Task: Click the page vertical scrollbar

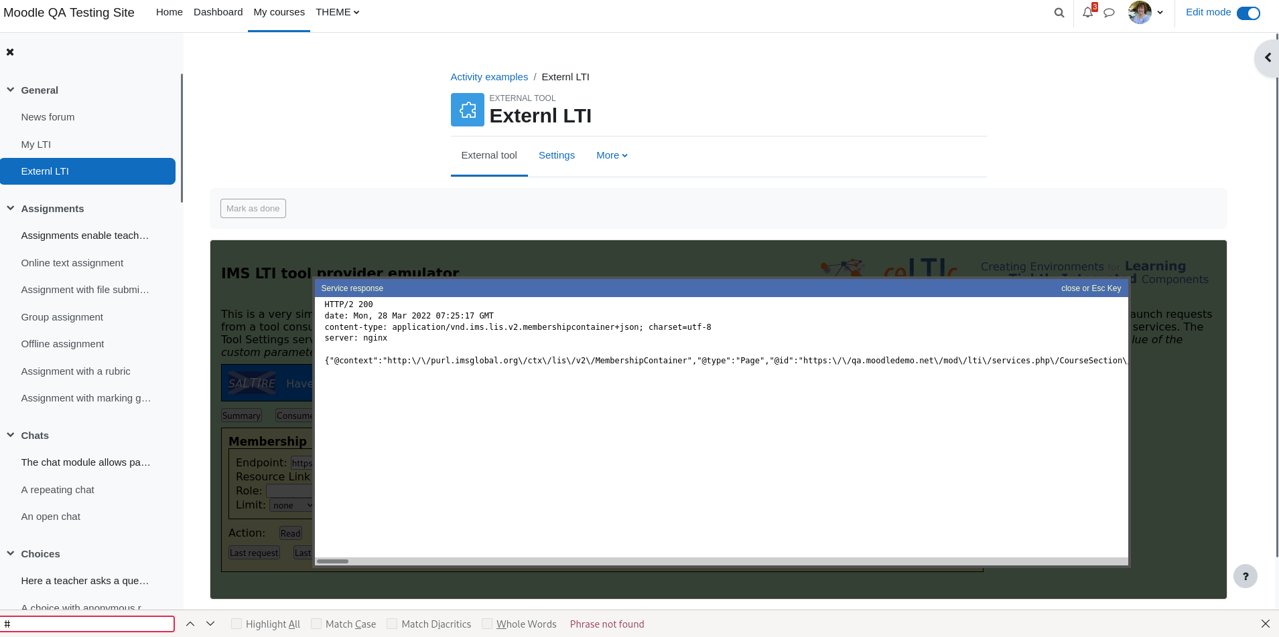Action: click(1277, 294)
